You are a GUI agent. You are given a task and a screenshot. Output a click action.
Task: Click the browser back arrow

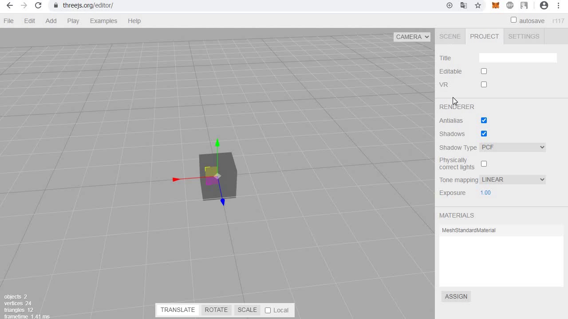pos(10,5)
